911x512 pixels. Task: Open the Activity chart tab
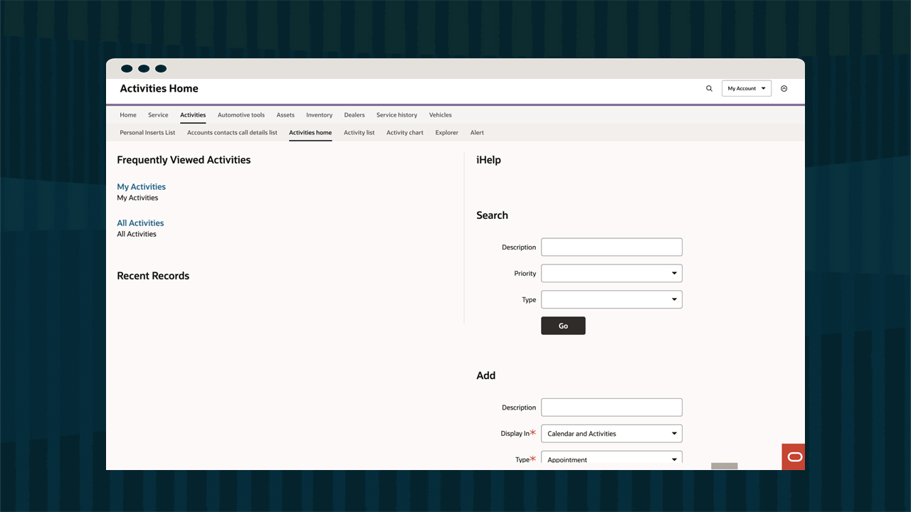tap(404, 132)
